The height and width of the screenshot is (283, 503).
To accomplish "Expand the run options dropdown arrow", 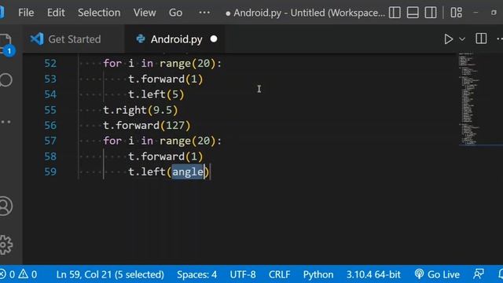I will tap(462, 39).
